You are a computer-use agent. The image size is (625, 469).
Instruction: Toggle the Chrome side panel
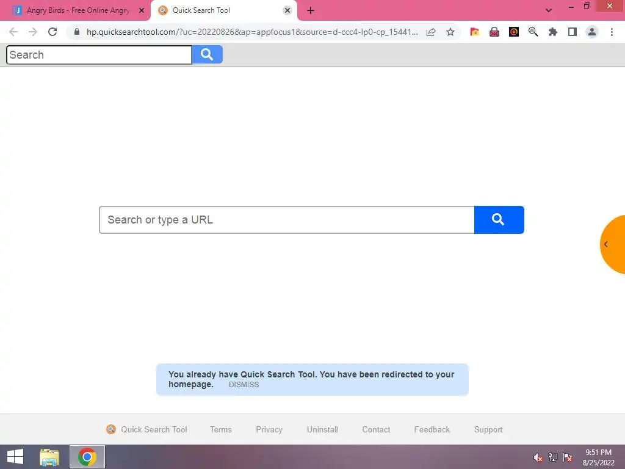coord(573,32)
